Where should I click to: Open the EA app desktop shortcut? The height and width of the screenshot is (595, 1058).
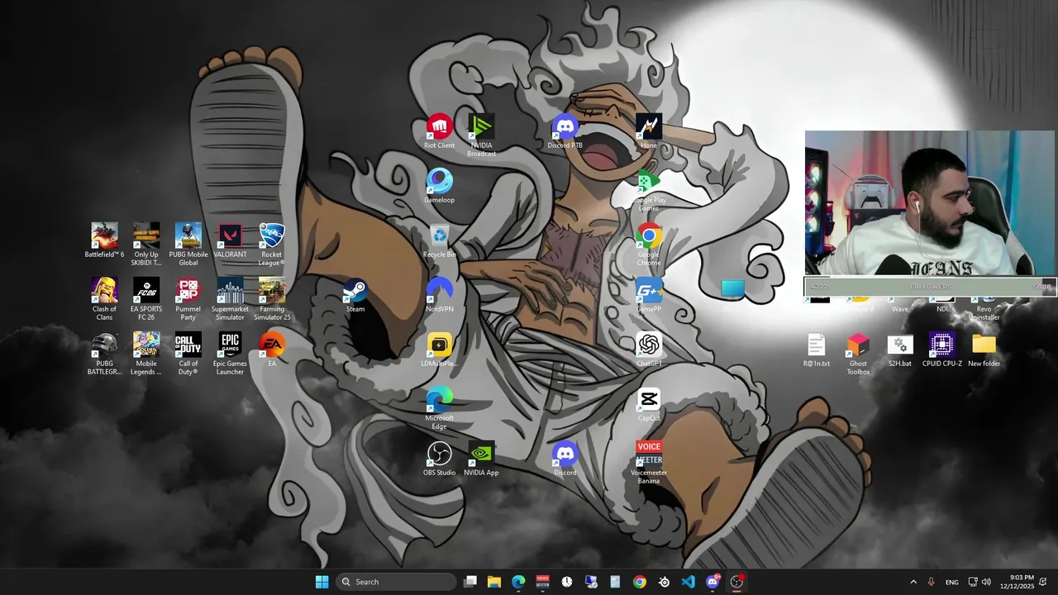pyautogui.click(x=272, y=350)
